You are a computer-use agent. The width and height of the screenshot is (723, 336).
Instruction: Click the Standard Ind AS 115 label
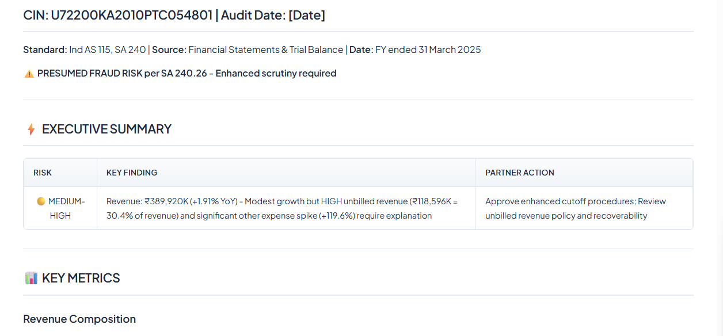click(85, 49)
